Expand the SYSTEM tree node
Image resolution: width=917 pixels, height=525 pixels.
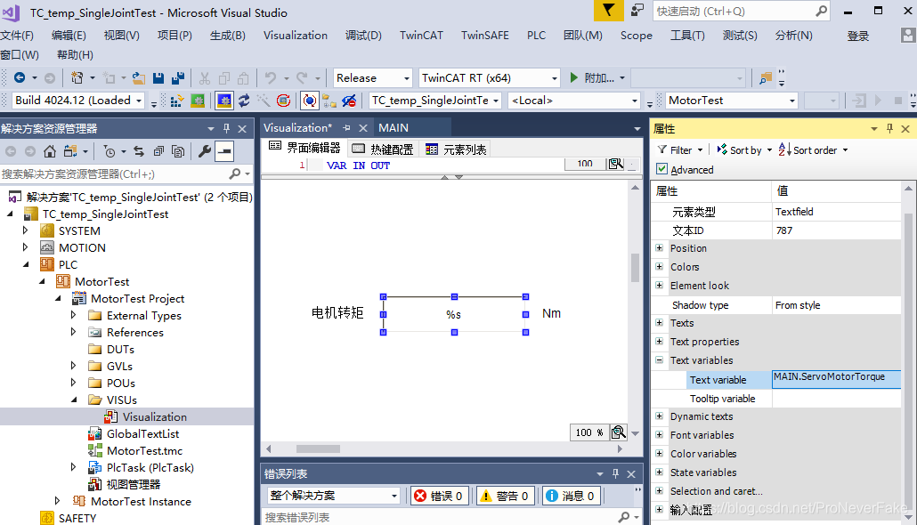(x=25, y=231)
